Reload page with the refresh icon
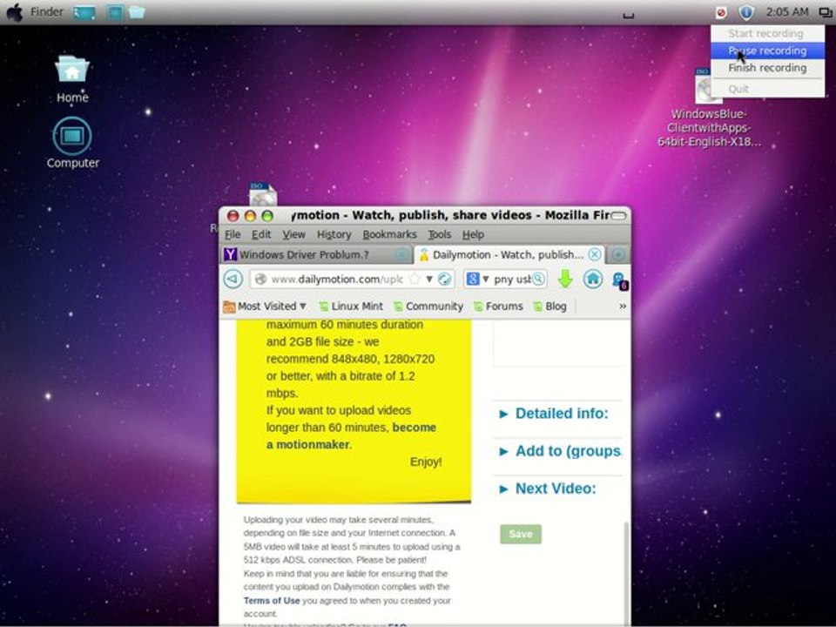Viewport: 836px width, 627px height. tap(444, 279)
